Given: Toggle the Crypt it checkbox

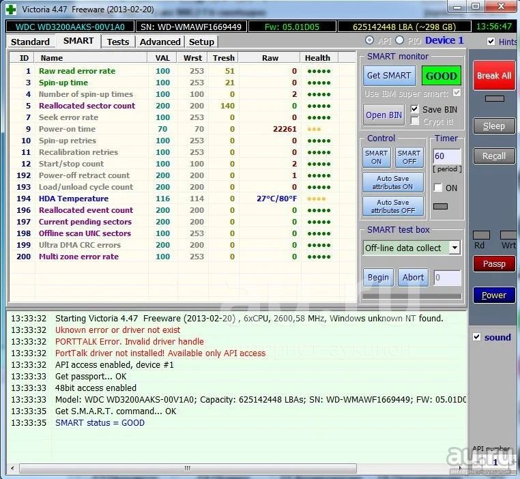Looking at the screenshot, I should [414, 121].
